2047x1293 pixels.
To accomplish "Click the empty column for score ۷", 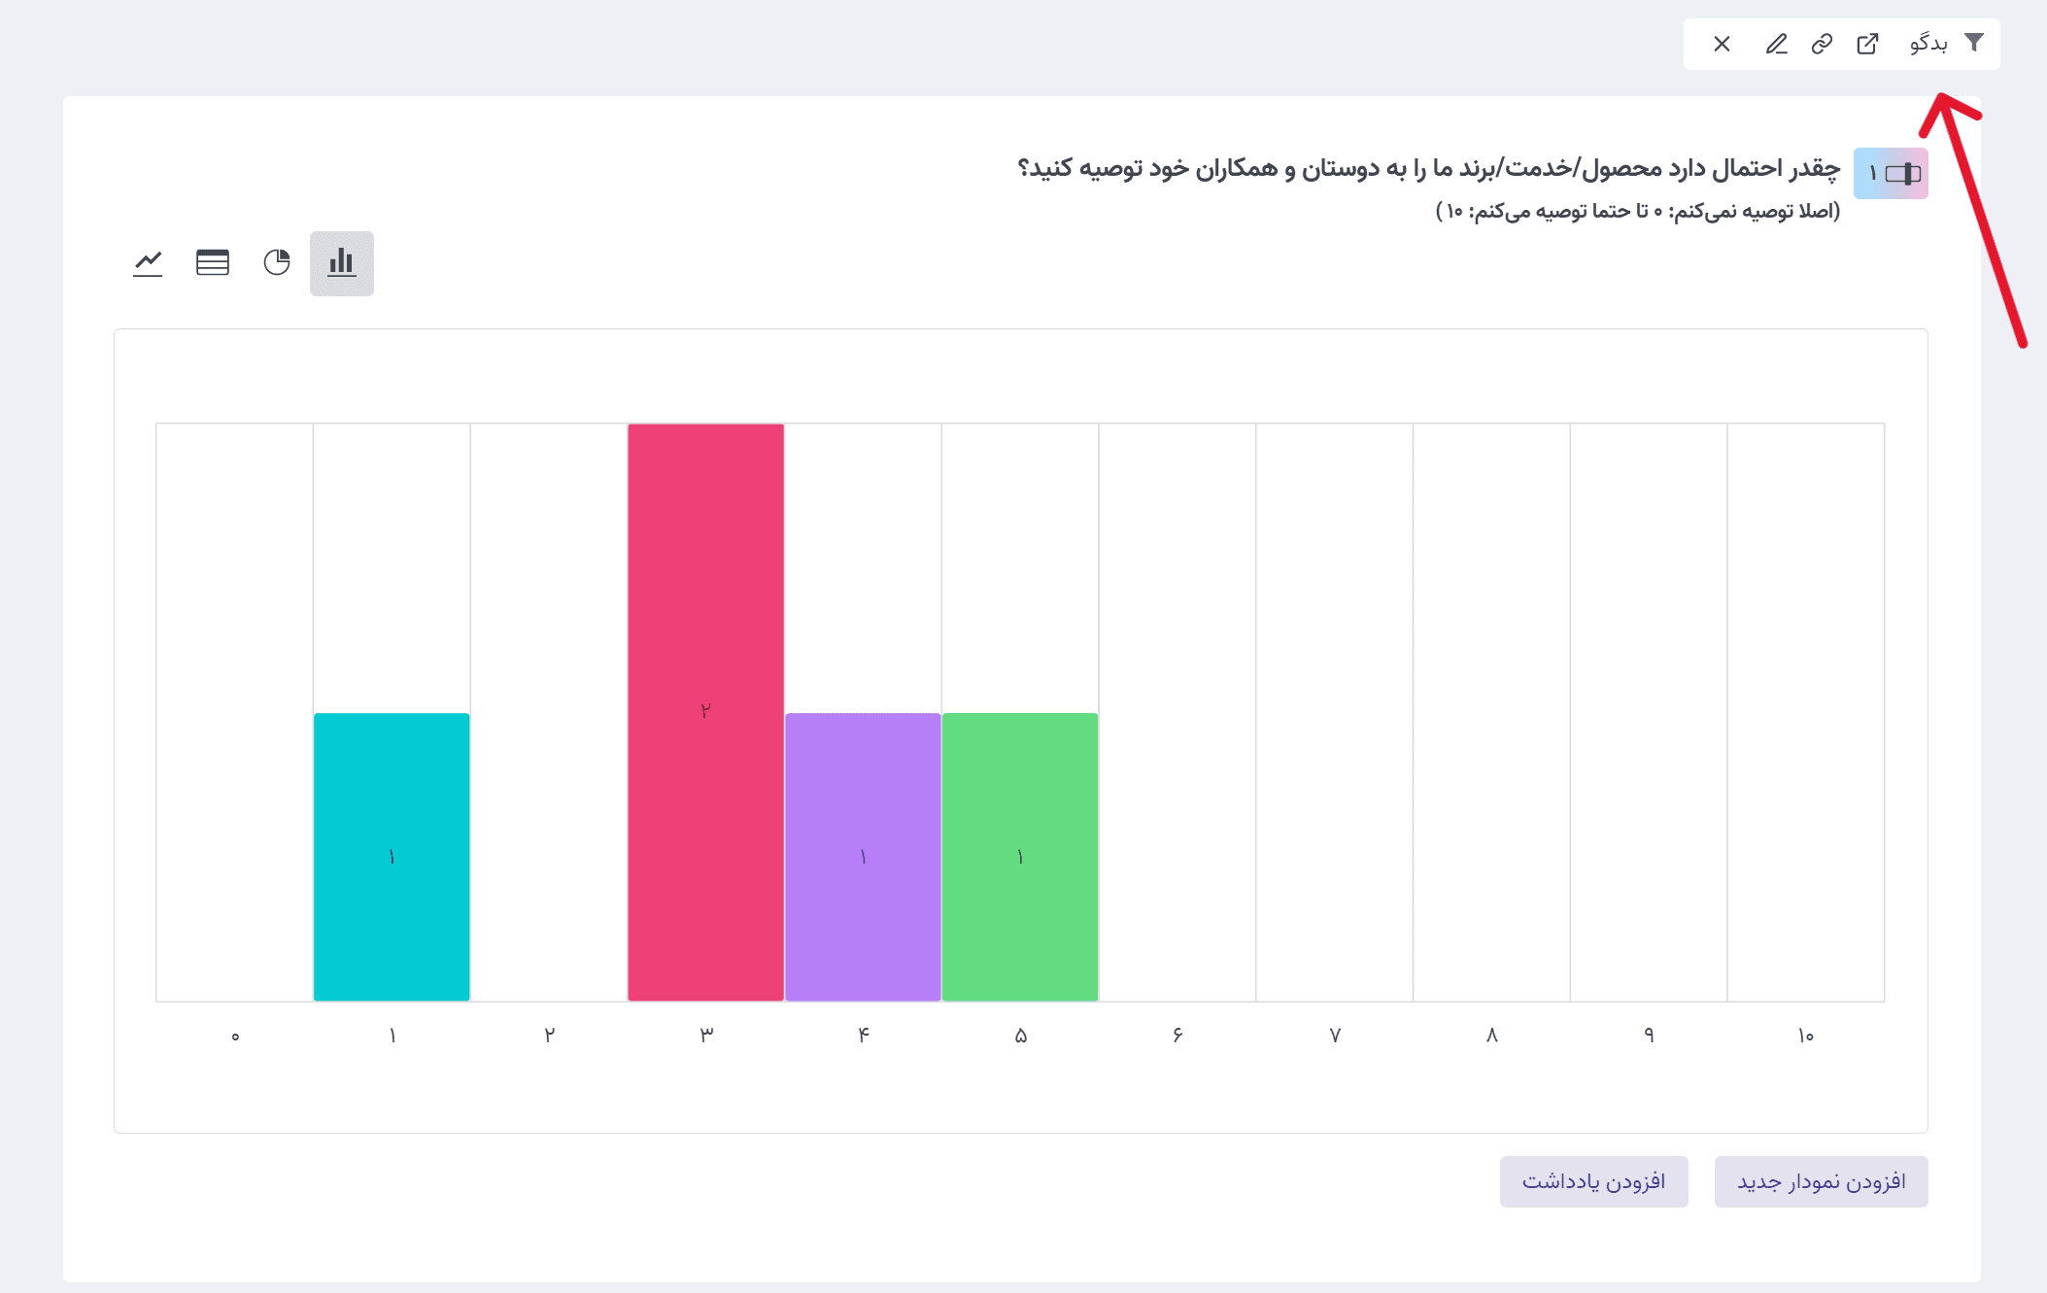I will pos(1334,711).
